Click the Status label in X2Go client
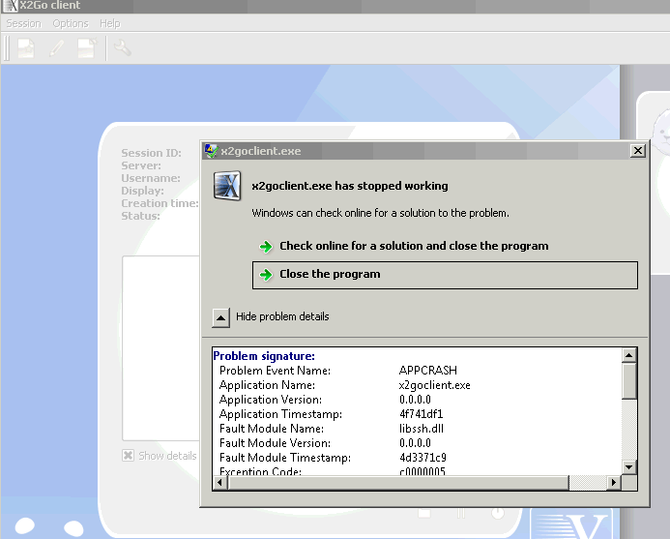 point(140,216)
